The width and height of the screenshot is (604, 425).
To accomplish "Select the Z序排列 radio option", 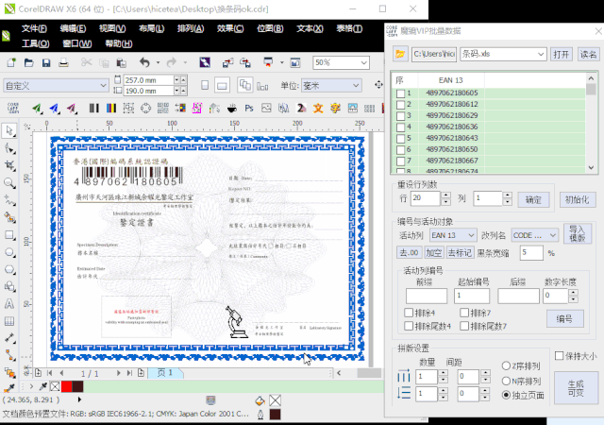I will [x=506, y=365].
